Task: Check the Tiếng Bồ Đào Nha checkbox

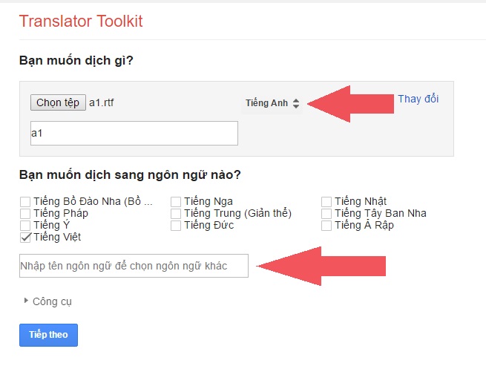Action: (x=25, y=202)
